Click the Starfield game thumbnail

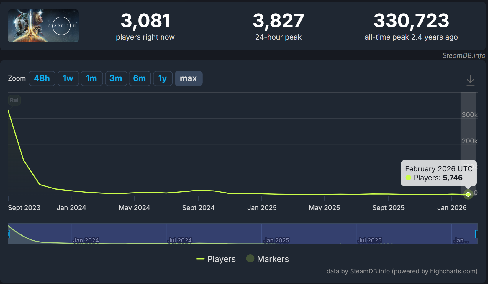[43, 26]
